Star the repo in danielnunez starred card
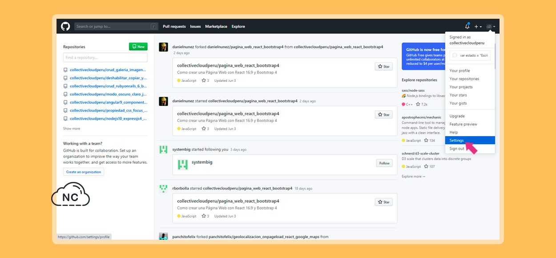This screenshot has height=258, width=556. [384, 115]
